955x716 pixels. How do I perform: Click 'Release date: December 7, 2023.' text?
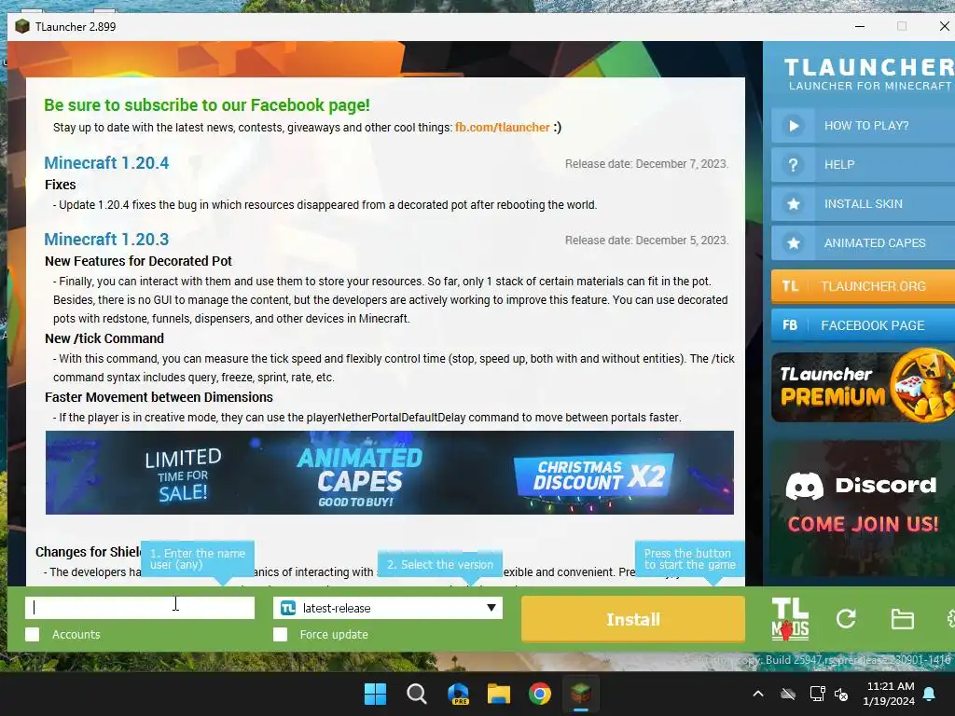tap(646, 164)
